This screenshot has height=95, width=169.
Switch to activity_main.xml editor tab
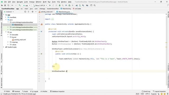point(46,12)
